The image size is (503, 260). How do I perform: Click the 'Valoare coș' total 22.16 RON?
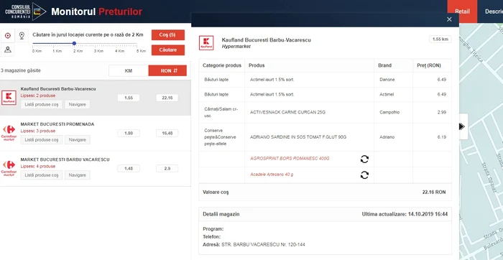coord(434,192)
